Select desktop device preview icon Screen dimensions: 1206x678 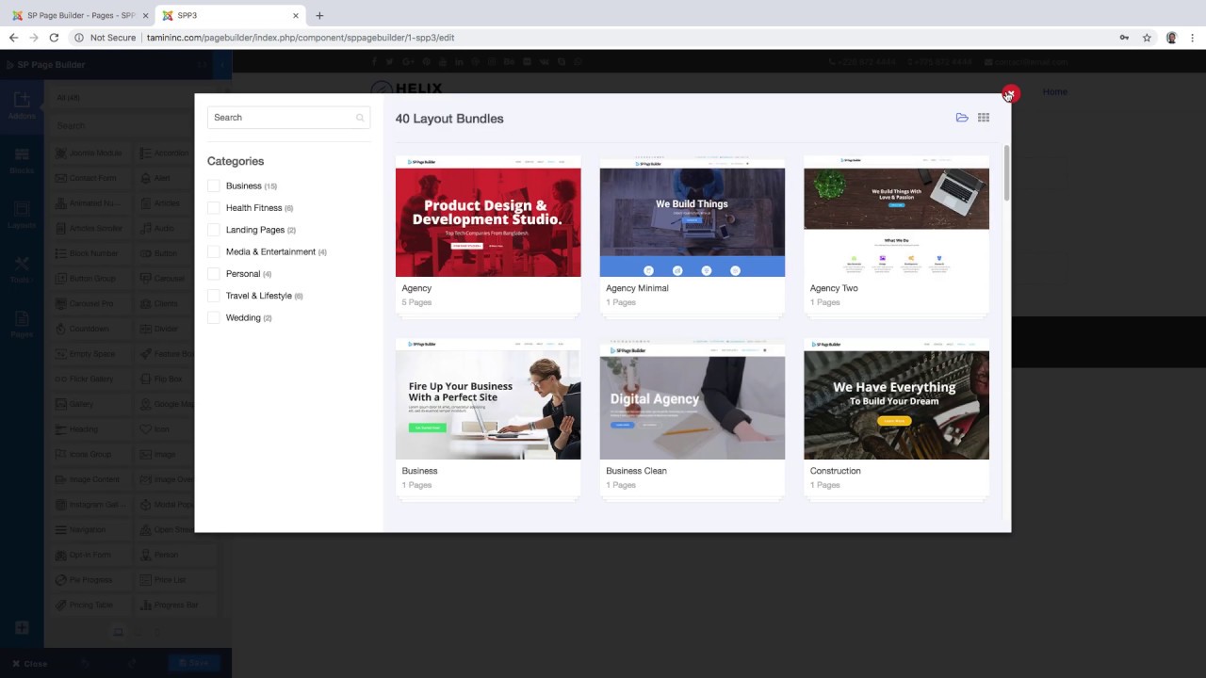118,633
